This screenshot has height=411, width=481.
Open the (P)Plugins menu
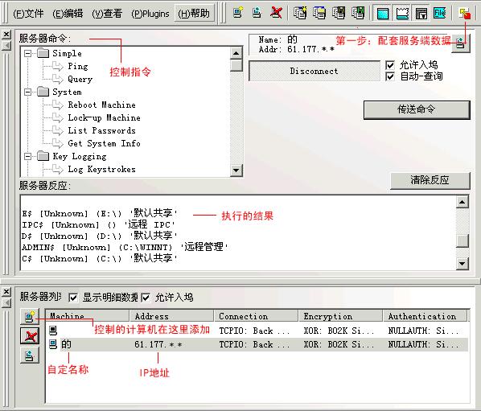(150, 14)
